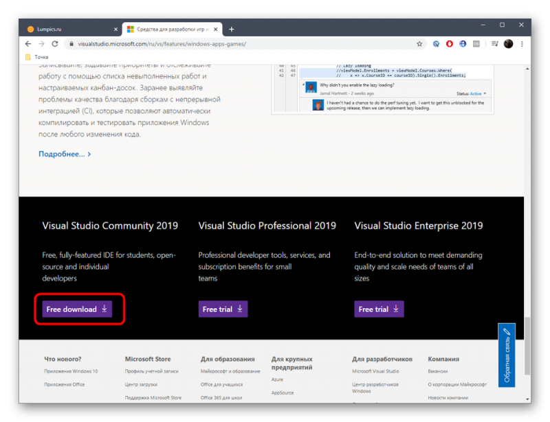The width and height of the screenshot is (550, 422).
Task: Open the media playlist control icon
Action: pyautogui.click(x=494, y=44)
